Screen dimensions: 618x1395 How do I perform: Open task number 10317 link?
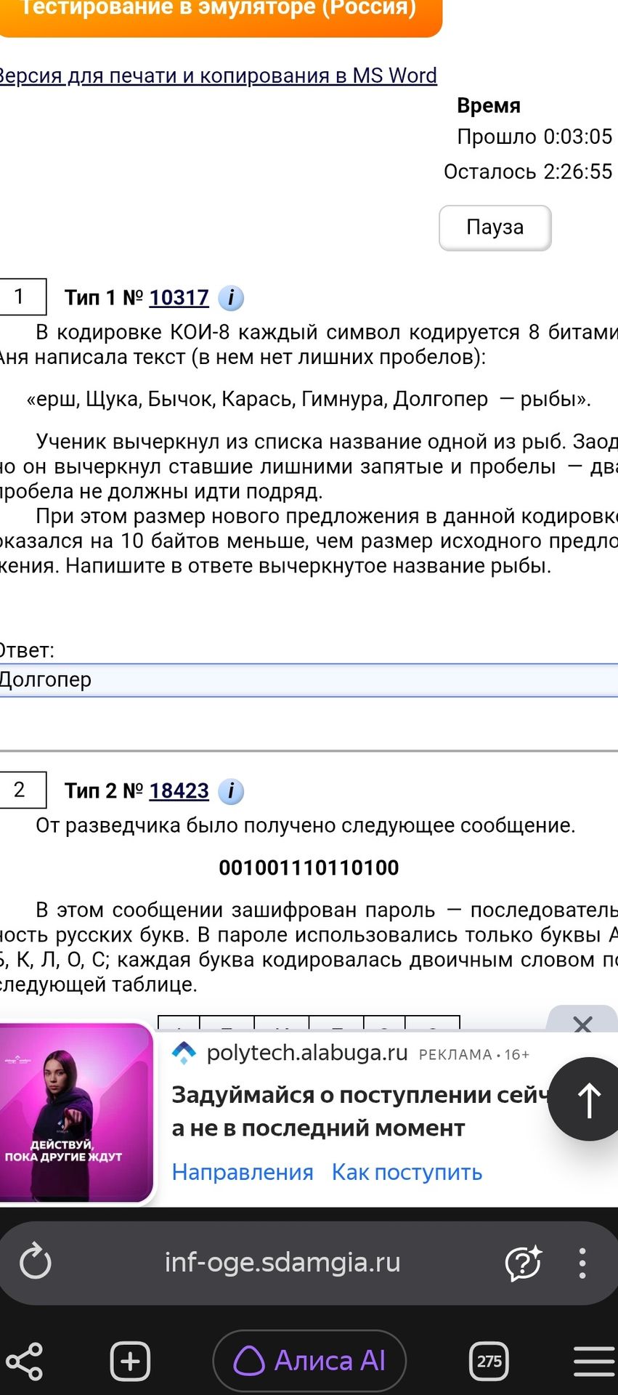[179, 298]
